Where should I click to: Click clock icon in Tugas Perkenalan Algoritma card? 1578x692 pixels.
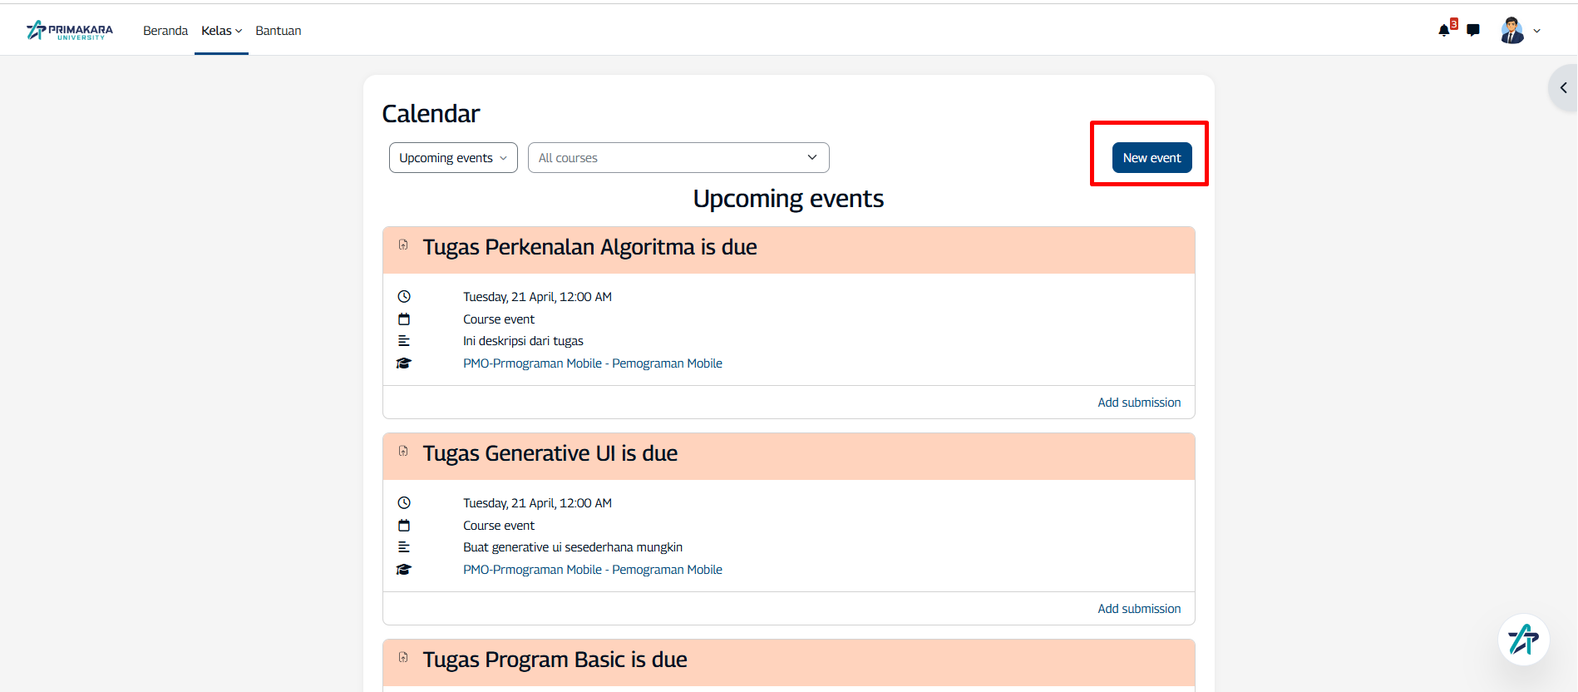(404, 296)
